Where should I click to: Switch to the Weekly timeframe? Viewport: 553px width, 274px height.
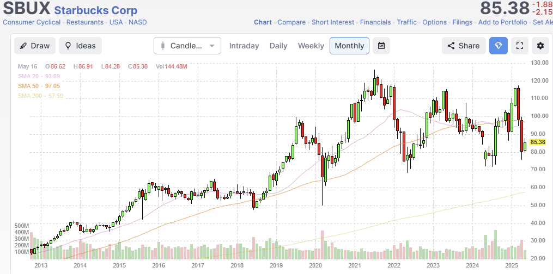coord(311,46)
